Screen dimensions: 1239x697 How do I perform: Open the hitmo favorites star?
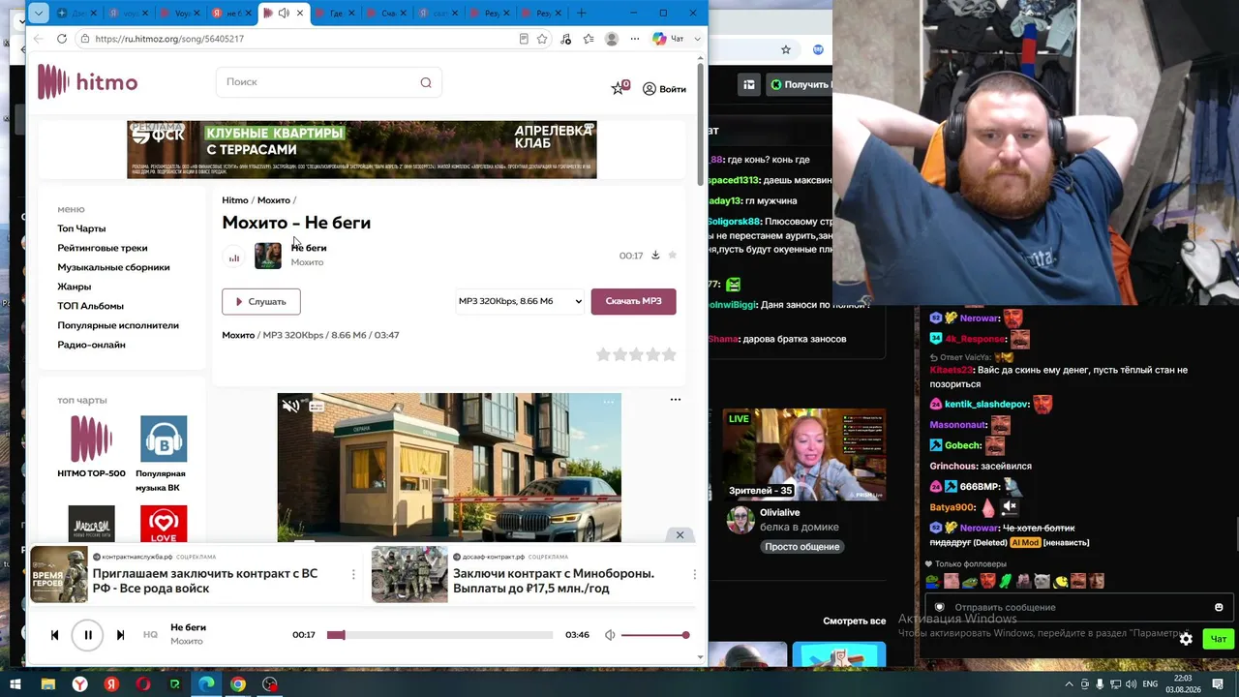(619, 88)
